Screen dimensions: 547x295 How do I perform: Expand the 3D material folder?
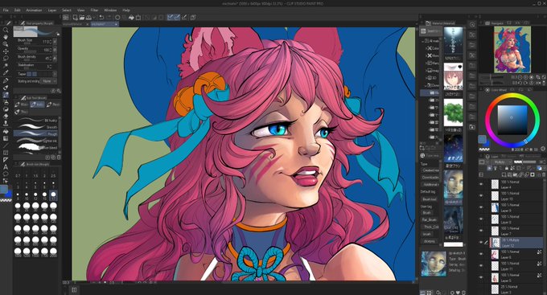[426, 78]
